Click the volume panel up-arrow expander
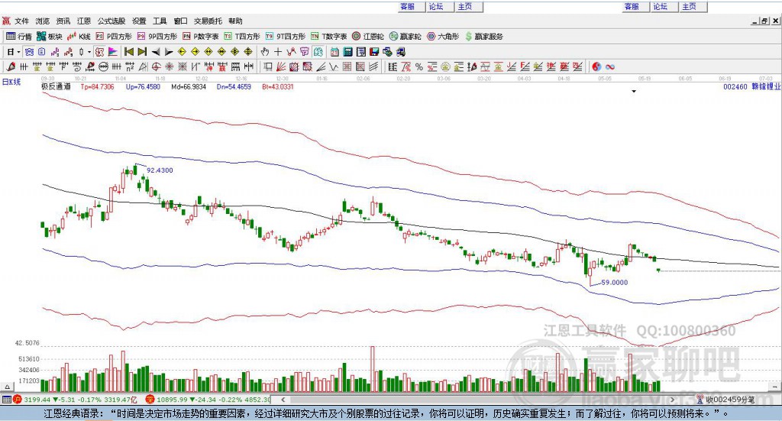Screen dimensions: 782x421 pyautogui.click(x=8, y=387)
